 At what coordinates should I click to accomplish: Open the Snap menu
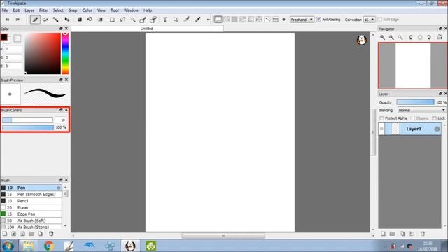(x=73, y=10)
